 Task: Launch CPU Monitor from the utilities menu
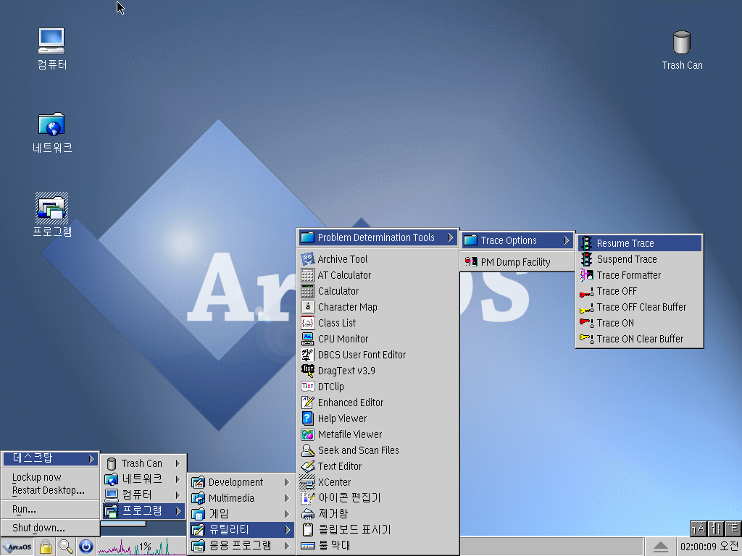pyautogui.click(x=343, y=339)
